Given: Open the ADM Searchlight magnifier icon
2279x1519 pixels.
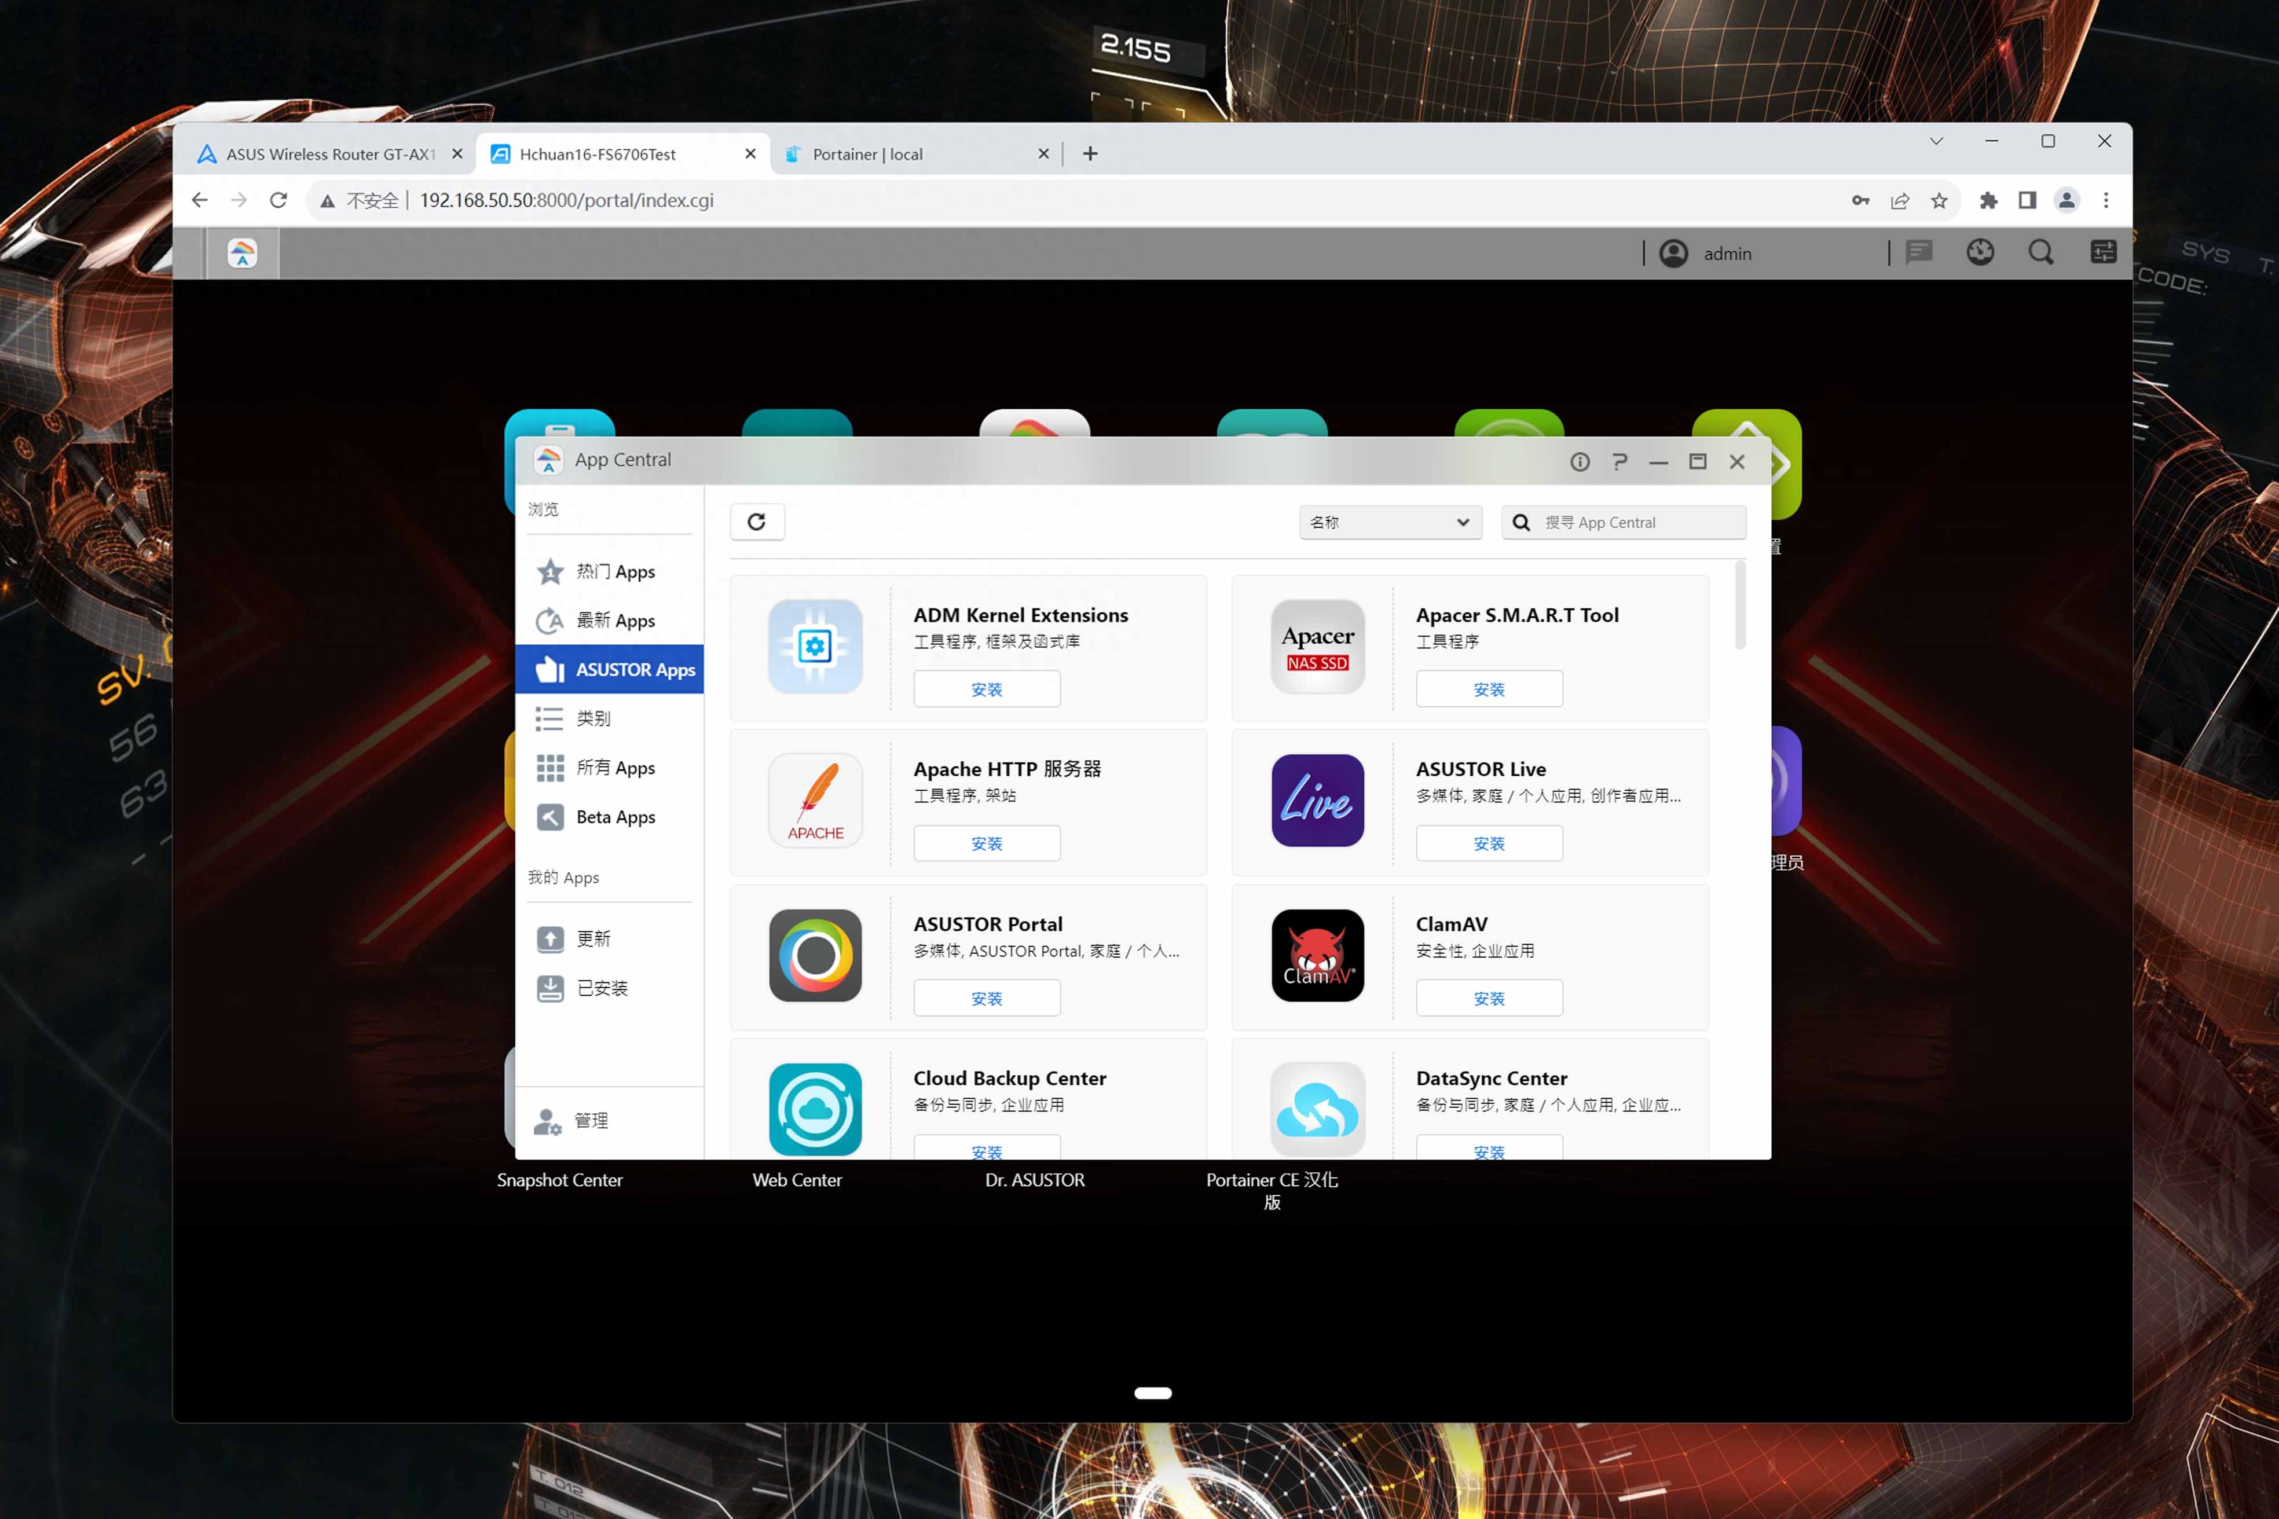Looking at the screenshot, I should tap(2040, 253).
